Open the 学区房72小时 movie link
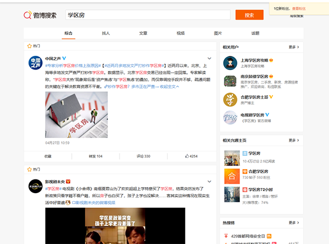Viewport: 329px width, 244px height. 260,190
